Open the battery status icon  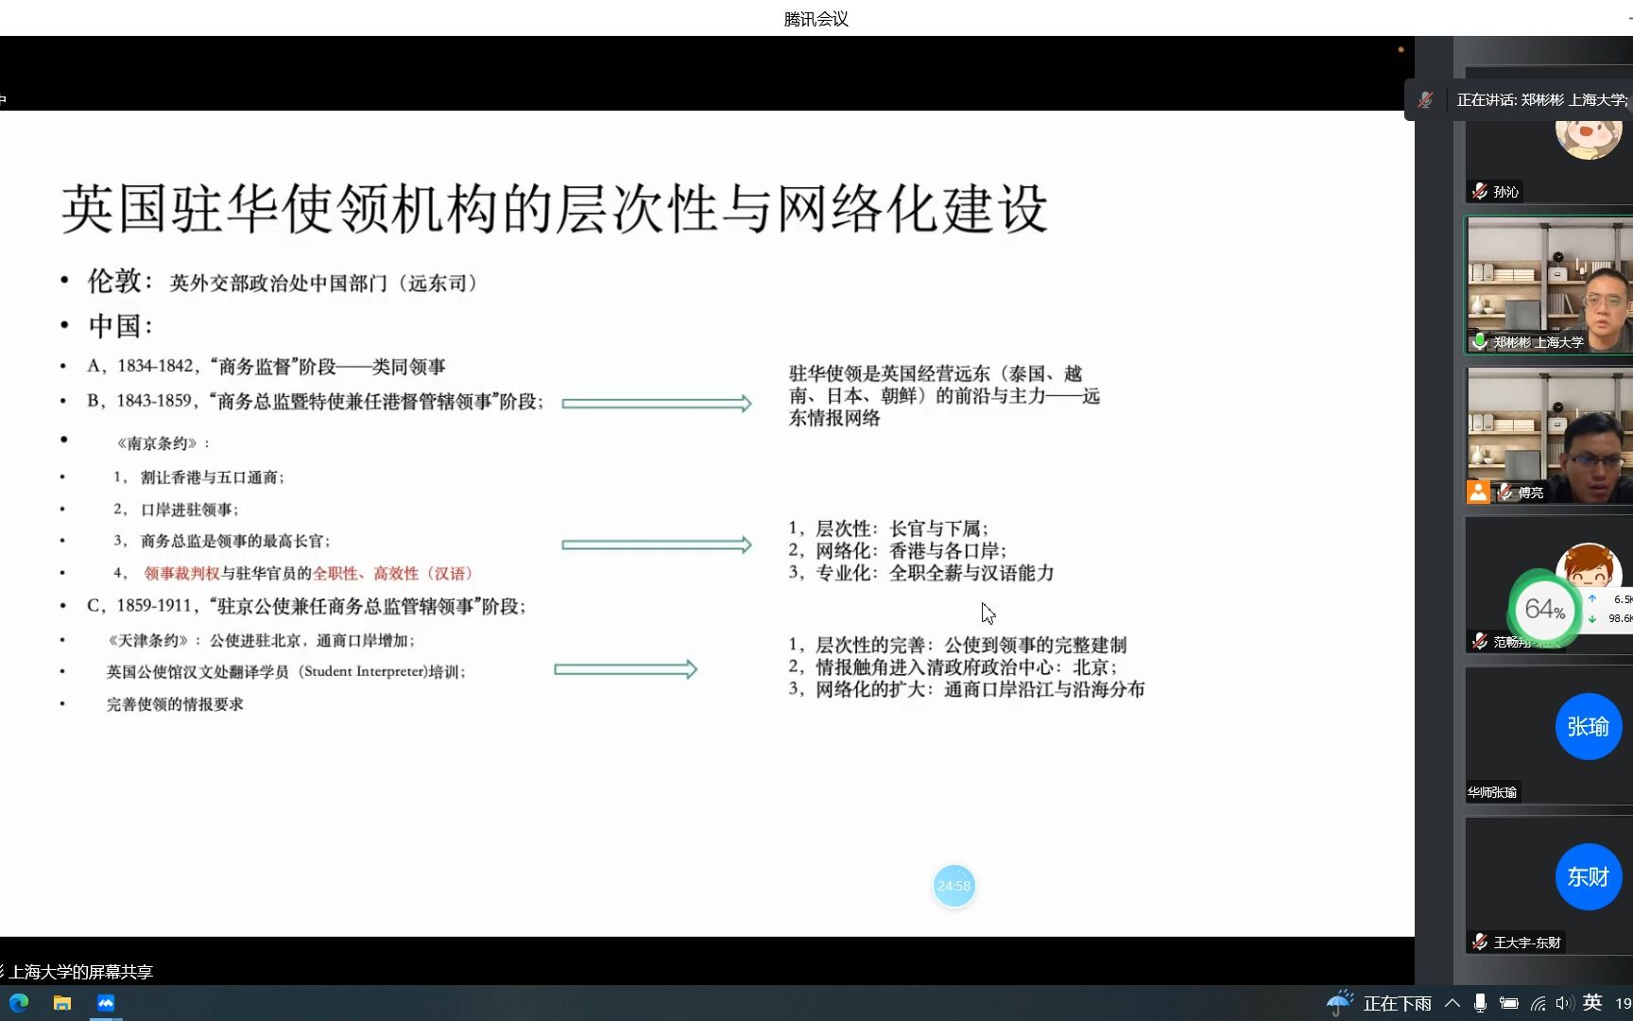[x=1509, y=1003]
